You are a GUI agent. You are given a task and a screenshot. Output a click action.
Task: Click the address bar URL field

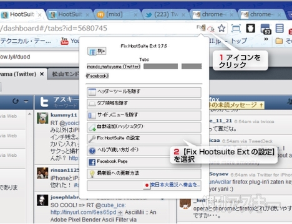(98, 28)
